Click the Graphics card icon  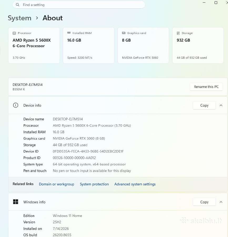pos(124,33)
